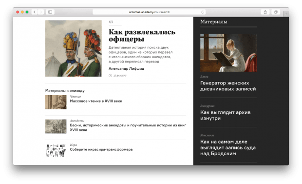This screenshot has height=184, width=302.
Task: Go back with Safari's back arrow
Action: tap(35, 12)
